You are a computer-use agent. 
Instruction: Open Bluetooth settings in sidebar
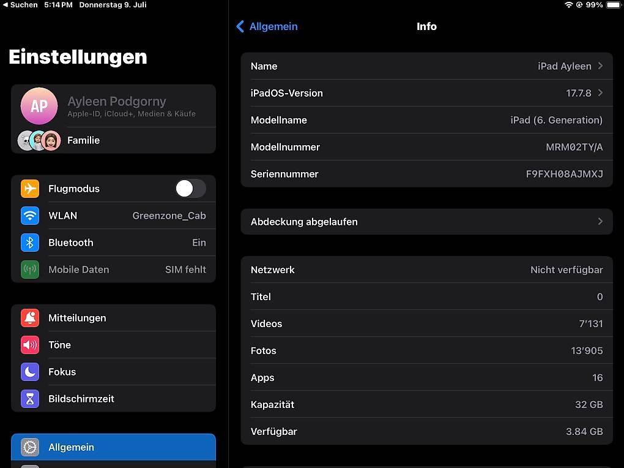[x=113, y=243]
